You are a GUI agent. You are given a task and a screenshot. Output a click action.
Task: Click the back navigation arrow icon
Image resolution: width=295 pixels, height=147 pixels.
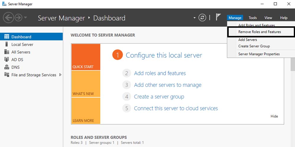8,18
